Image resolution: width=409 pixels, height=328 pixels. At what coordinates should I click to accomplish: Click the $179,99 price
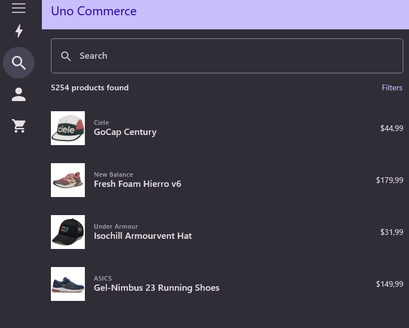click(x=390, y=180)
